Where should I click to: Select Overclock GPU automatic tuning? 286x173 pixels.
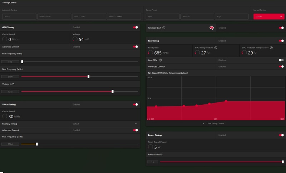click(89, 16)
